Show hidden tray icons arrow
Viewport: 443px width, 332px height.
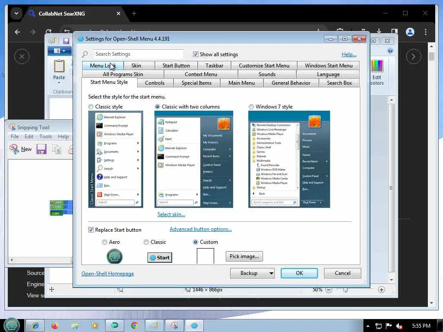coord(368,326)
